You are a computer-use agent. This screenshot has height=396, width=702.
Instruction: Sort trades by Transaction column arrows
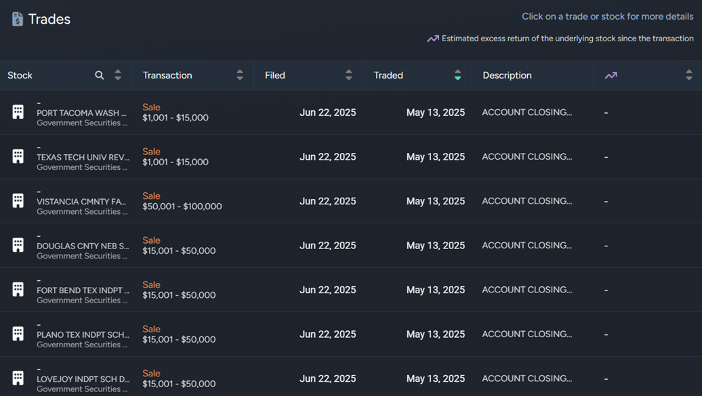(240, 75)
